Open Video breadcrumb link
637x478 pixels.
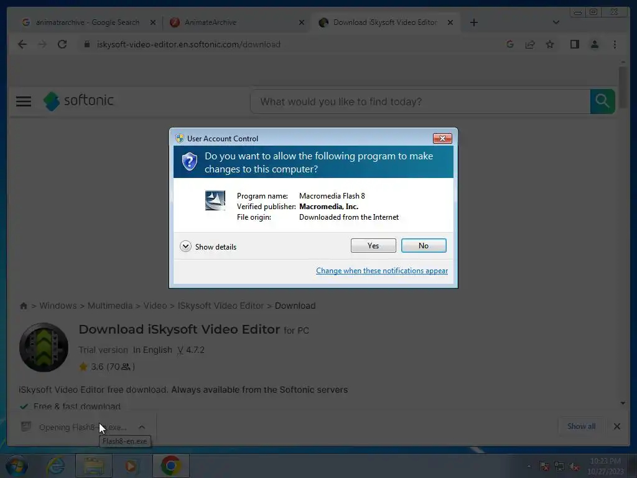155,306
